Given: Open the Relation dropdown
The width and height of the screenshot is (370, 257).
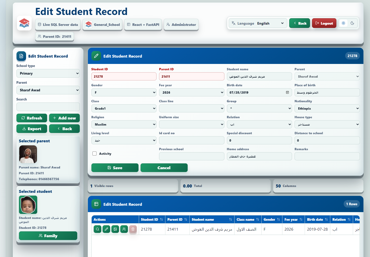Looking at the screenshot, I should click(x=259, y=124).
